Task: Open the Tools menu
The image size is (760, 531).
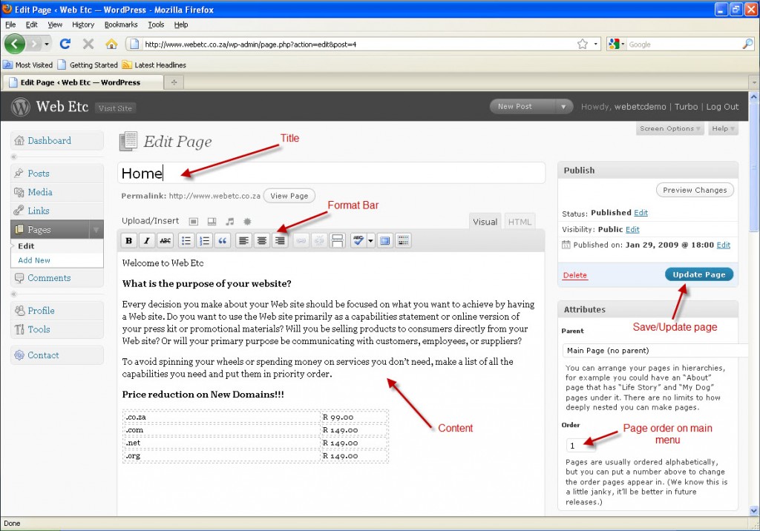Action: pos(156,24)
